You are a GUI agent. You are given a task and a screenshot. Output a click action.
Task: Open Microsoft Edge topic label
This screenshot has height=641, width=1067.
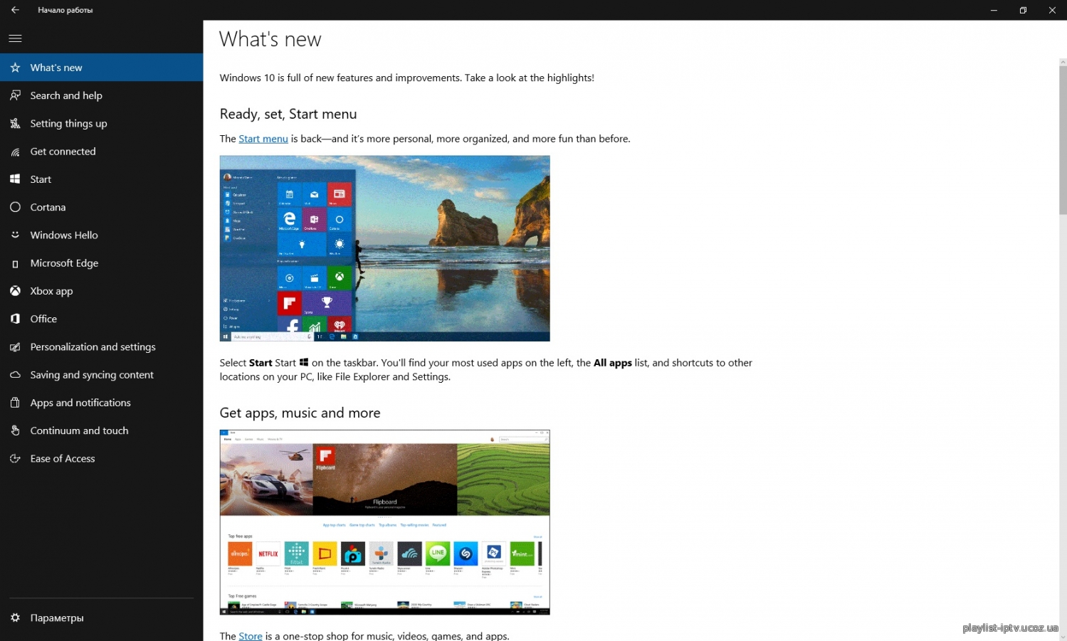click(x=64, y=263)
